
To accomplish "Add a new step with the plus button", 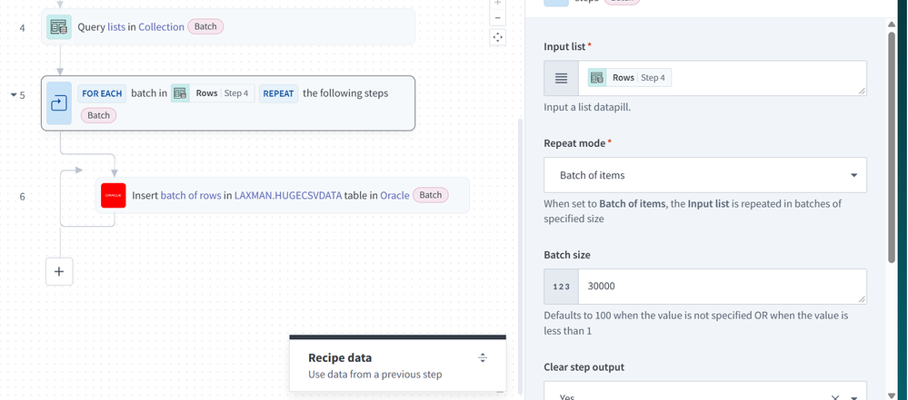I will point(59,272).
